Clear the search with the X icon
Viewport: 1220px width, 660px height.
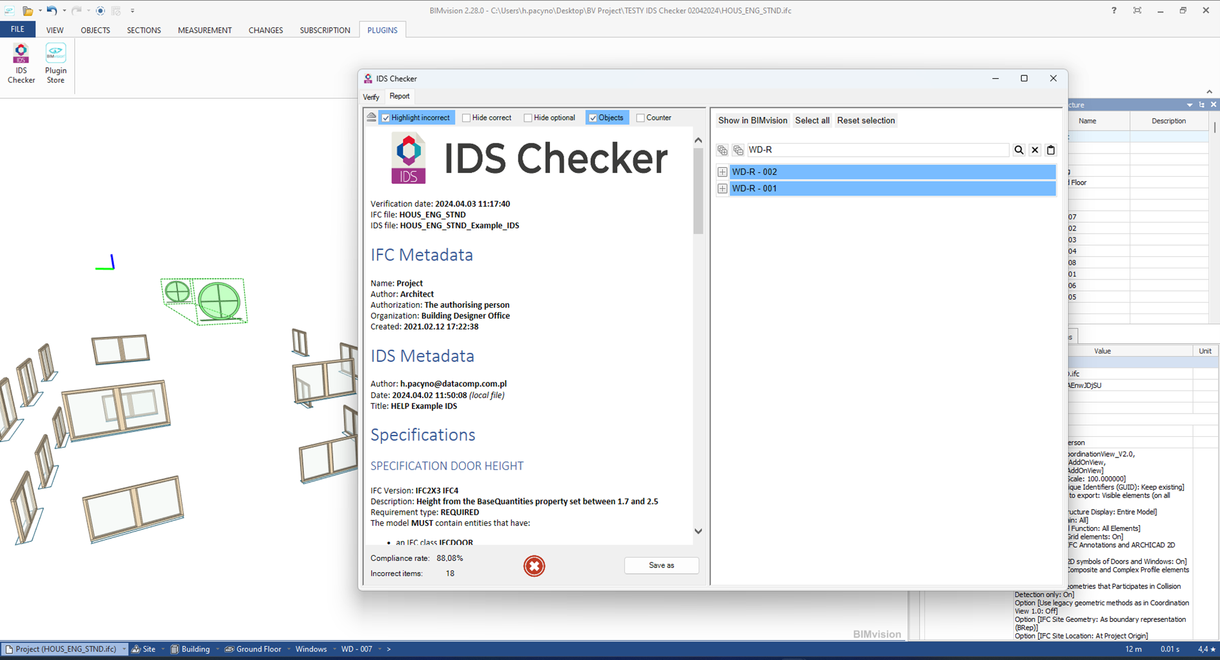coord(1035,150)
